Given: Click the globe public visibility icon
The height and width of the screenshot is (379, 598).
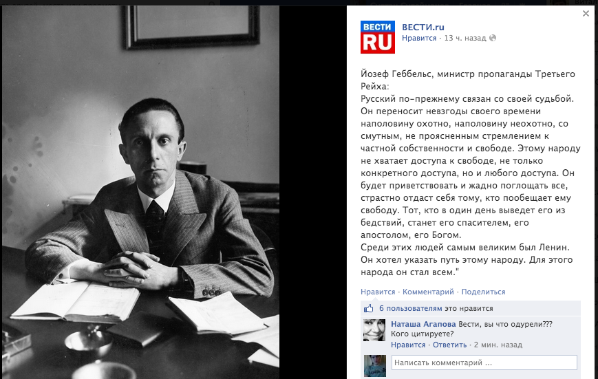Looking at the screenshot, I should coord(493,38).
